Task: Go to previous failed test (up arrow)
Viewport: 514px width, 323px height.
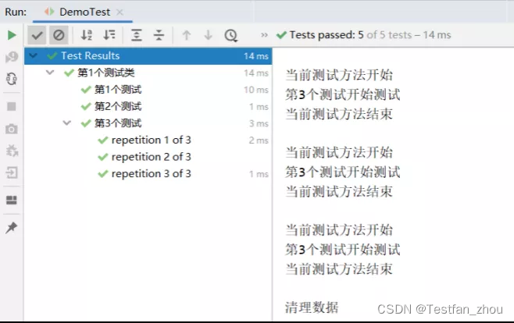Action: click(x=187, y=35)
